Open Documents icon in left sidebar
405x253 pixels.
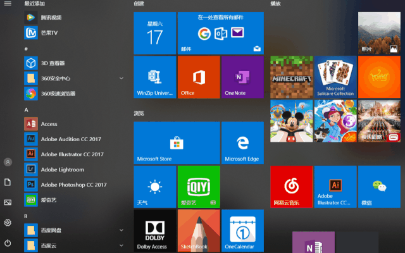point(8,182)
